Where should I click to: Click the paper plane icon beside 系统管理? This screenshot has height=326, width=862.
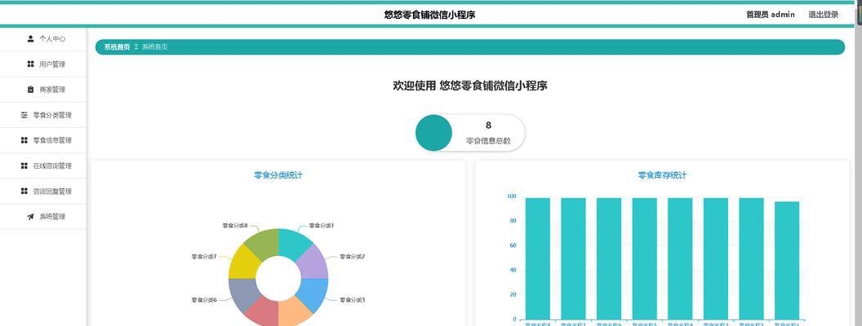point(30,217)
